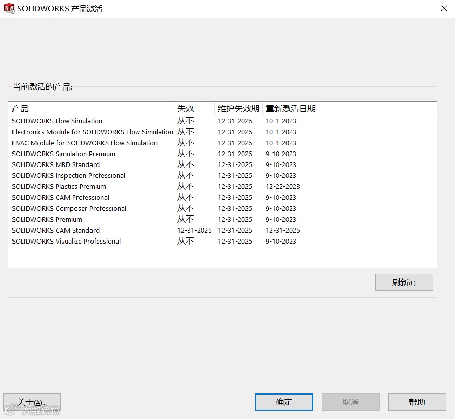
Task: Click reactivation date 12-22-2023 for Plastics Premium
Action: tap(283, 186)
